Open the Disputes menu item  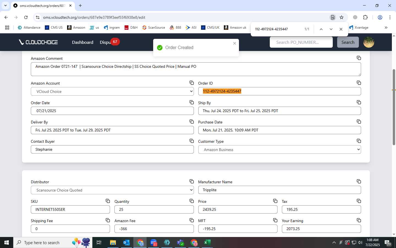[105, 42]
